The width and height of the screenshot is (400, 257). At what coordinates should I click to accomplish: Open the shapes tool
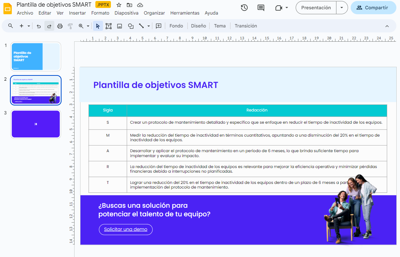[x=131, y=26]
